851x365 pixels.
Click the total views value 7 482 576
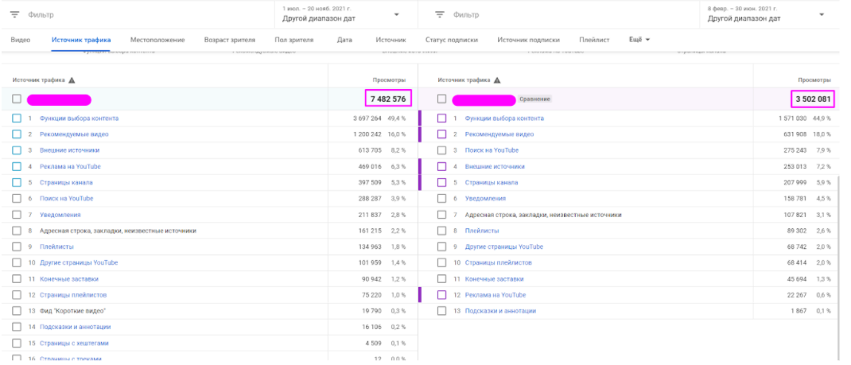388,99
